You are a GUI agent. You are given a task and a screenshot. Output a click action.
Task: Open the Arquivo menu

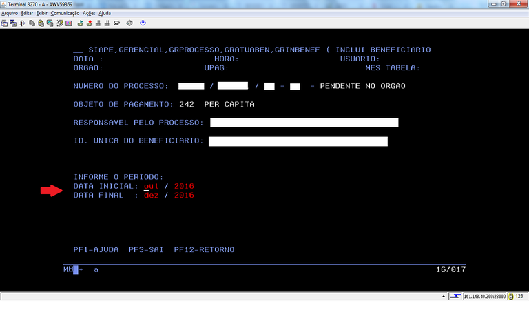coord(10,13)
